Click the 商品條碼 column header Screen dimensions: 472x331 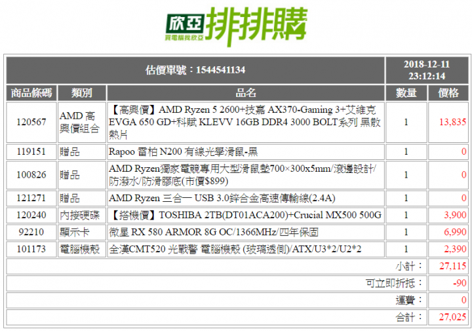click(31, 93)
